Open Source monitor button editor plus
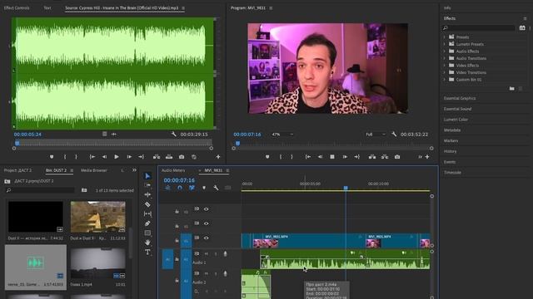The height and width of the screenshot is (299, 533). tap(218, 157)
